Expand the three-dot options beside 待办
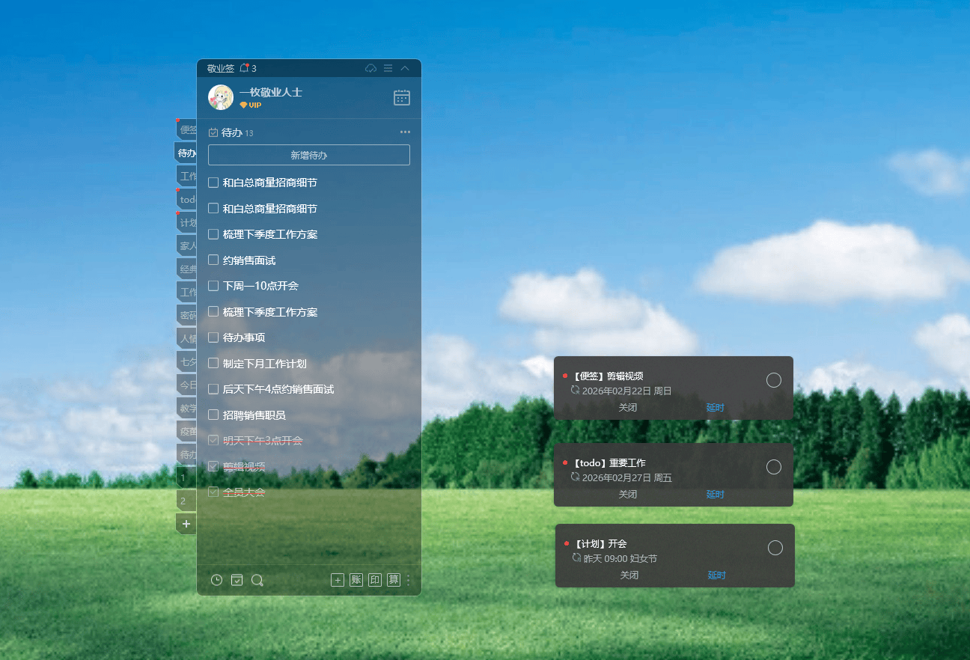Screen dimensions: 970x660 405,132
